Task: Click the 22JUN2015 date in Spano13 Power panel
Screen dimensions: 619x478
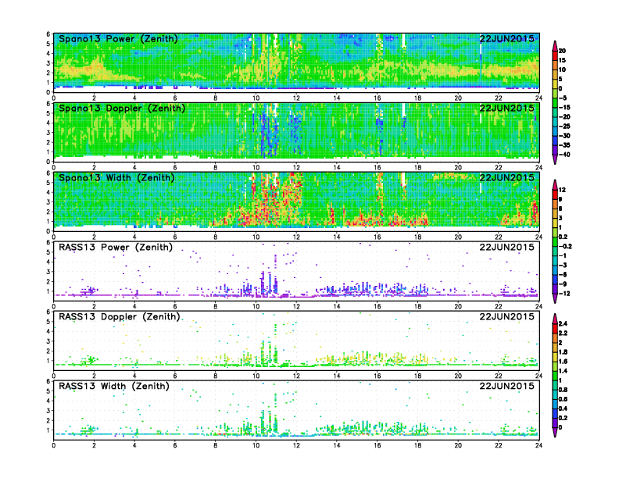Action: (507, 38)
